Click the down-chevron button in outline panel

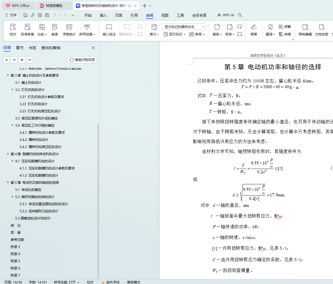click(x=7, y=60)
